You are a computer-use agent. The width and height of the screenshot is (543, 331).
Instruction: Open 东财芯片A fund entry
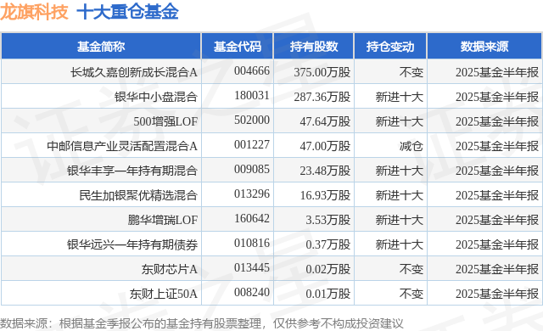coord(170,269)
